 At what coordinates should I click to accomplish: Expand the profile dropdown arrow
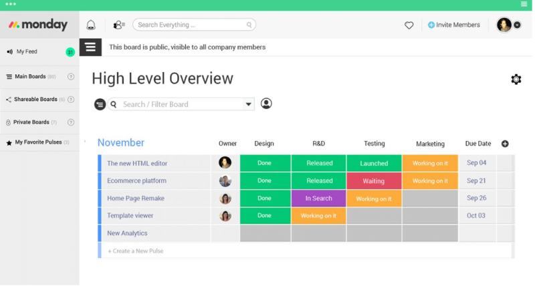click(517, 25)
